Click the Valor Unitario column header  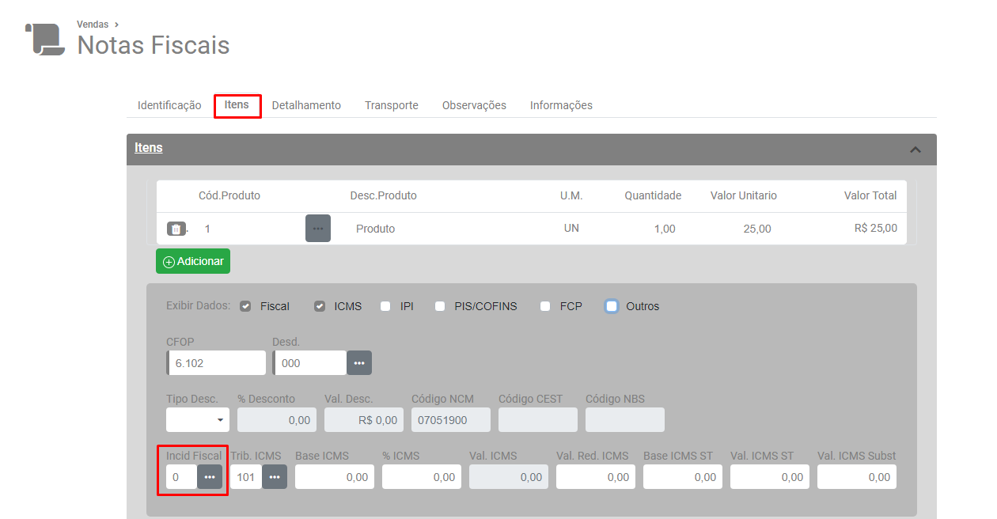[x=744, y=195]
